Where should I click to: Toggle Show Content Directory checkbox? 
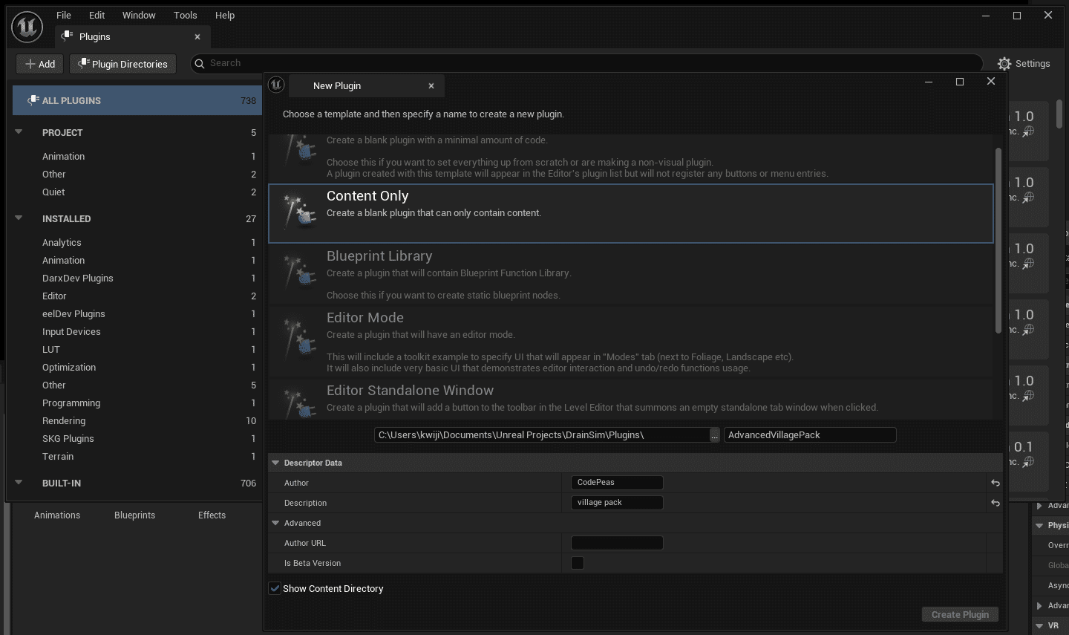275,588
